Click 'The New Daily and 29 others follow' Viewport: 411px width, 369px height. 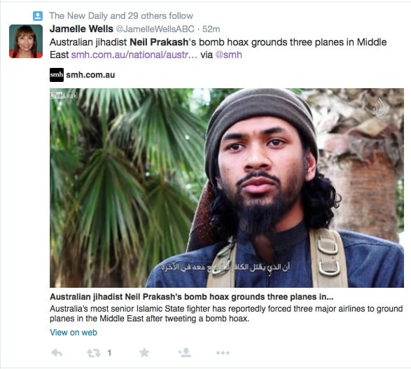[121, 15]
